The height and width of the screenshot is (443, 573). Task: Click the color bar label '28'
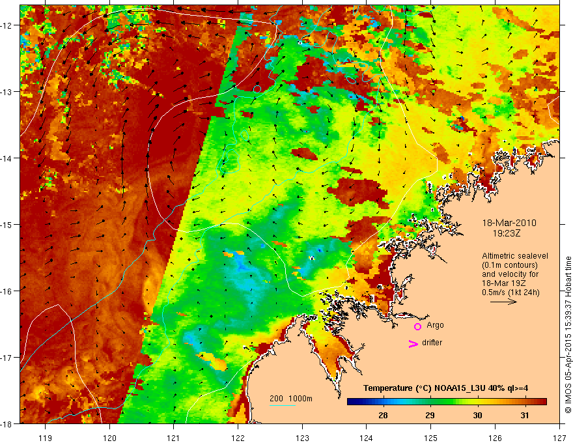(383, 415)
